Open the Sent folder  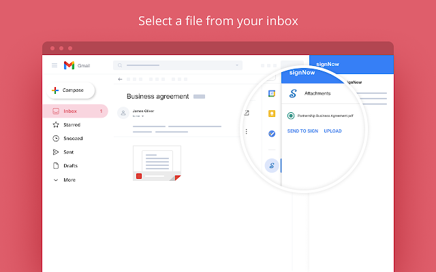[63, 152]
